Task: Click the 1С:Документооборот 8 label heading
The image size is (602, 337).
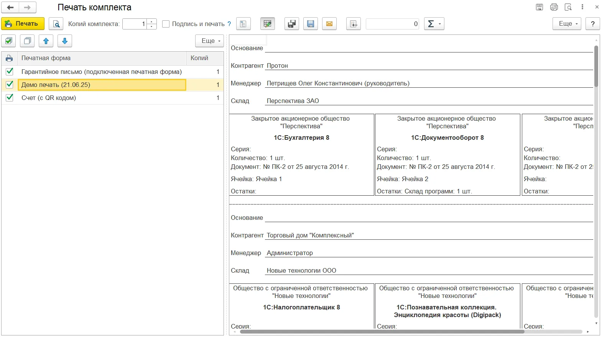Action: coord(447,137)
